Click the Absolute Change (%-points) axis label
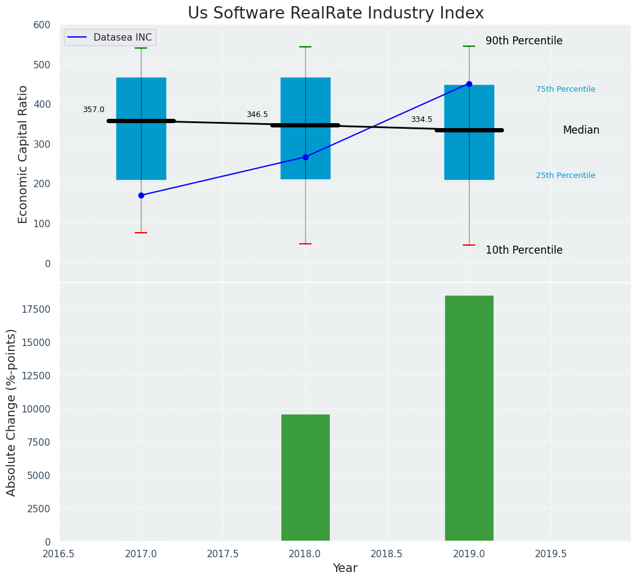 pos(12,412)
